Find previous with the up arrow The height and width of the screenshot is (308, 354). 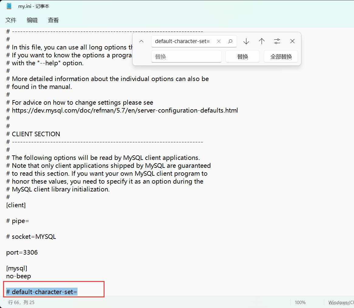pyautogui.click(x=262, y=41)
